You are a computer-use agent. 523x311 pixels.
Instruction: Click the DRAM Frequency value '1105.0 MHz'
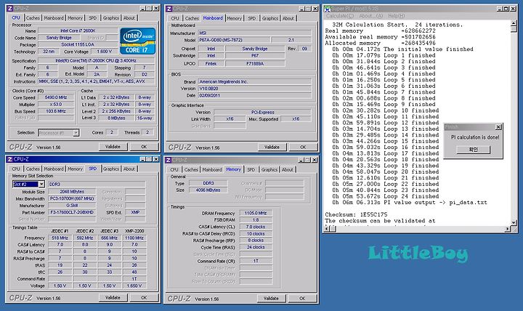256,213
